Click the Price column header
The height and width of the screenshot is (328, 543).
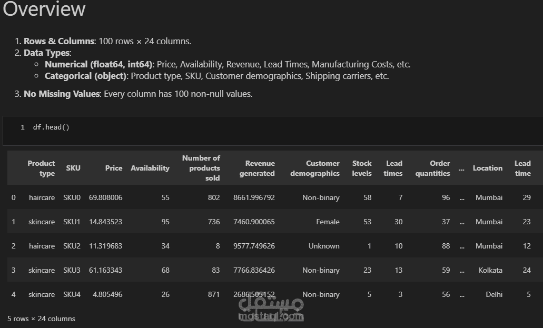coord(113,168)
